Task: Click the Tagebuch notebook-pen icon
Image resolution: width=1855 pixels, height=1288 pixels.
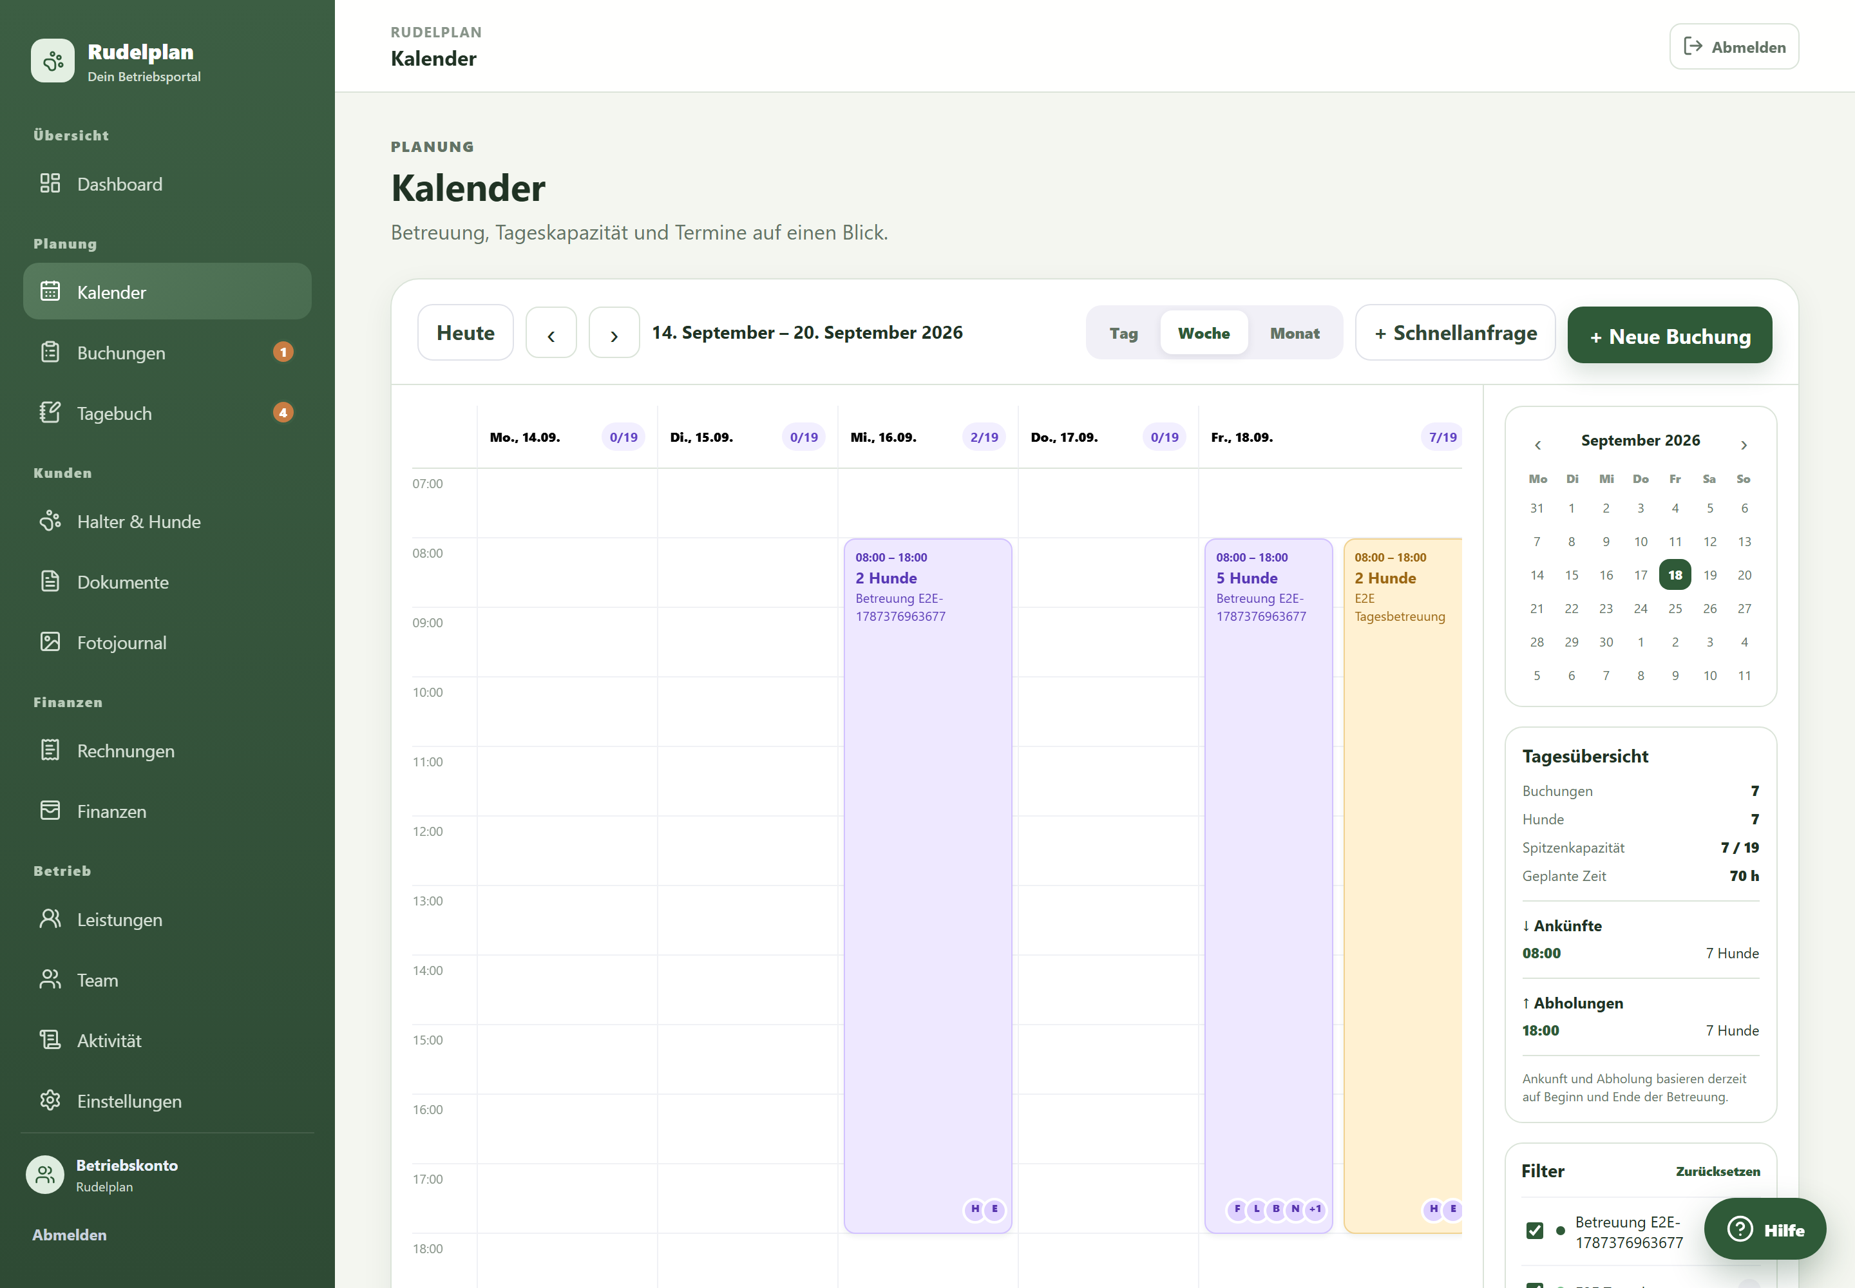Action: [x=50, y=412]
